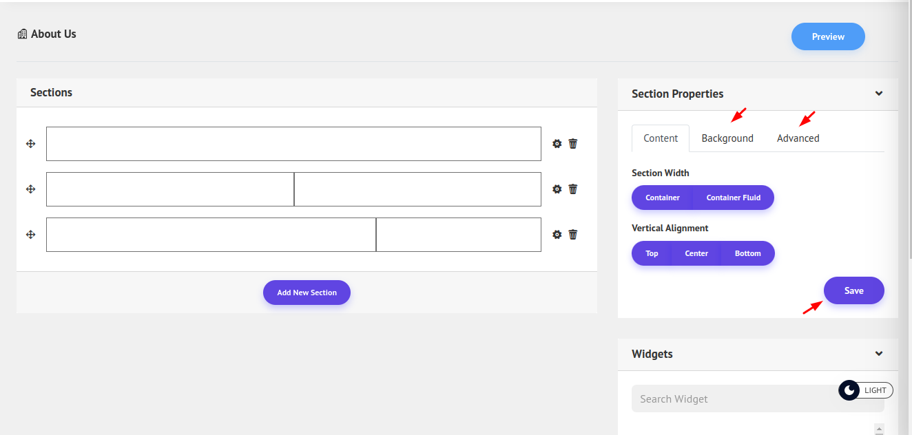The image size is (912, 435).
Task: Select Container section width option
Action: tap(663, 198)
